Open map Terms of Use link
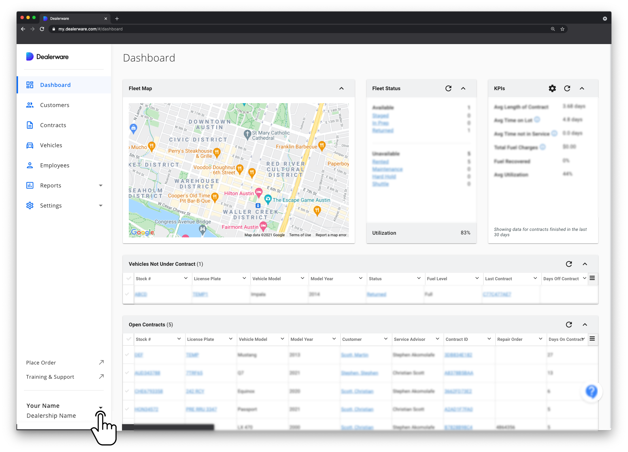This screenshot has width=628, height=452. click(300, 235)
